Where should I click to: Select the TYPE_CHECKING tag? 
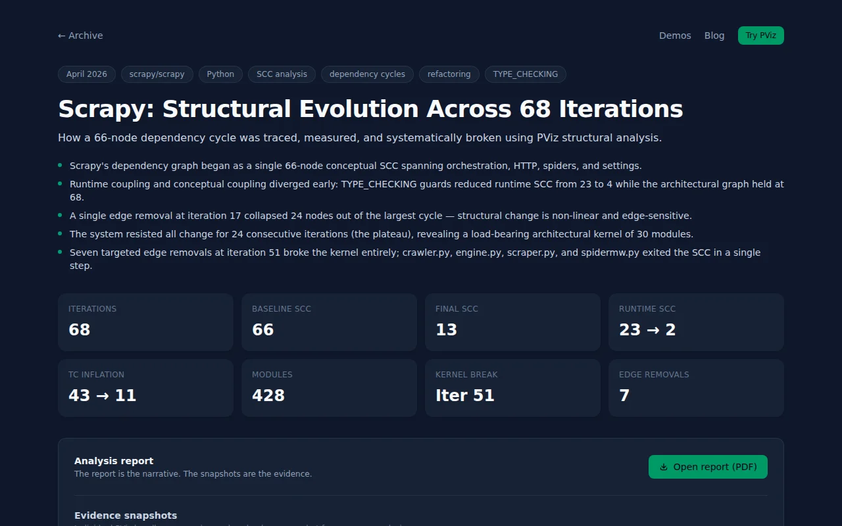point(526,74)
